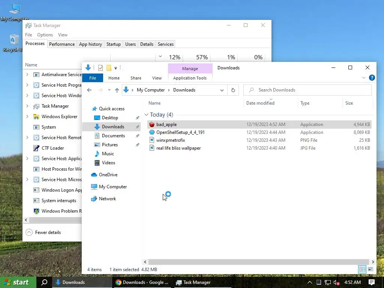Click the Search Downloads input field
The width and height of the screenshot is (384, 288).
click(x=307, y=90)
